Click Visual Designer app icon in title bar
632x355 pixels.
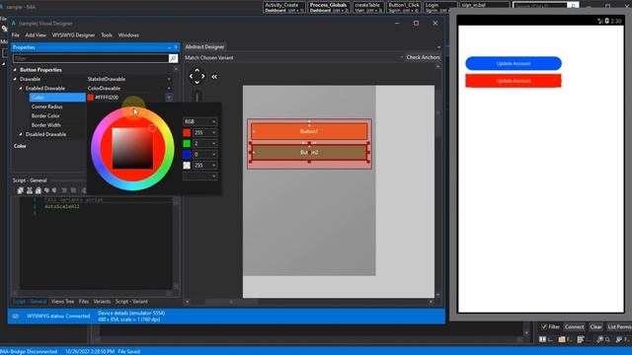[x=14, y=24]
